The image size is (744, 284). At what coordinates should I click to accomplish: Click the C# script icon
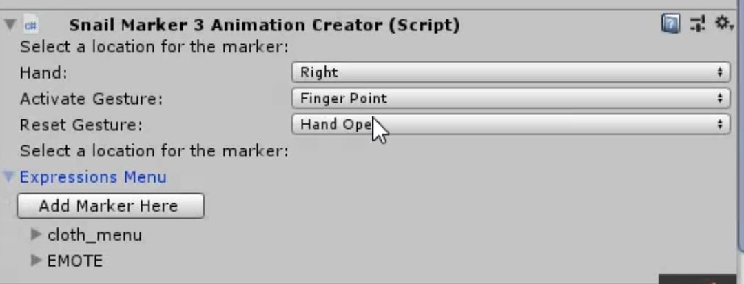[31, 26]
